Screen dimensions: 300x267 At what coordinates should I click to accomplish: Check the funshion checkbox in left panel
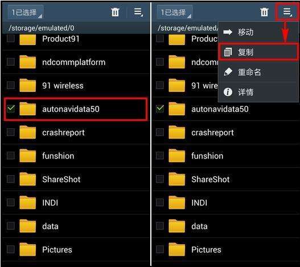(11, 156)
